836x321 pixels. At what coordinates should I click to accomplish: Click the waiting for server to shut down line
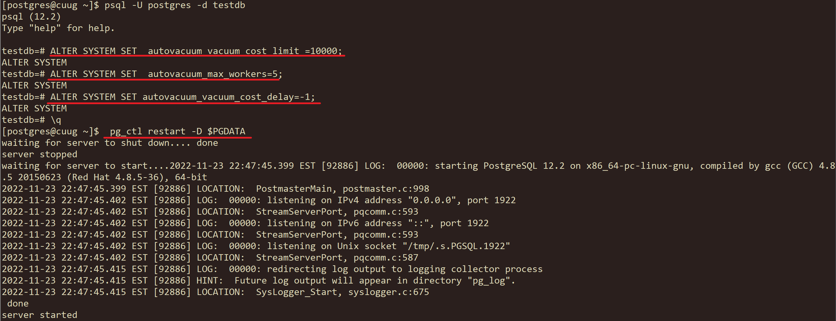pos(110,143)
